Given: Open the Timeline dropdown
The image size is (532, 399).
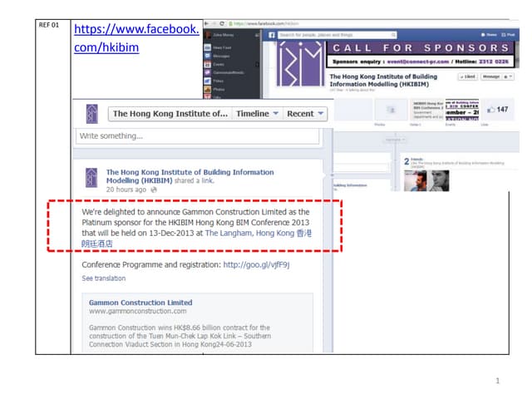Looking at the screenshot, I should pyautogui.click(x=256, y=114).
